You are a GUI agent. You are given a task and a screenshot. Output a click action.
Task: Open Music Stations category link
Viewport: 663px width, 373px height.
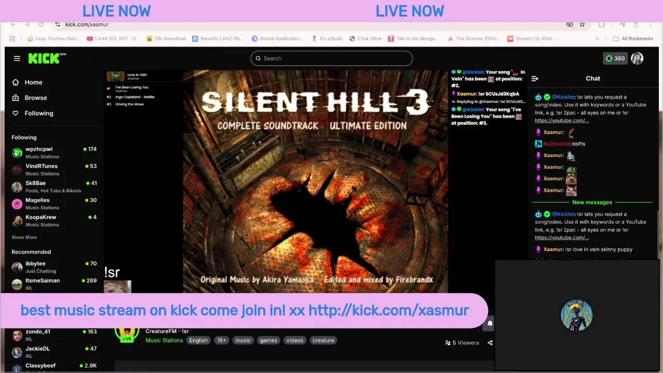(164, 340)
